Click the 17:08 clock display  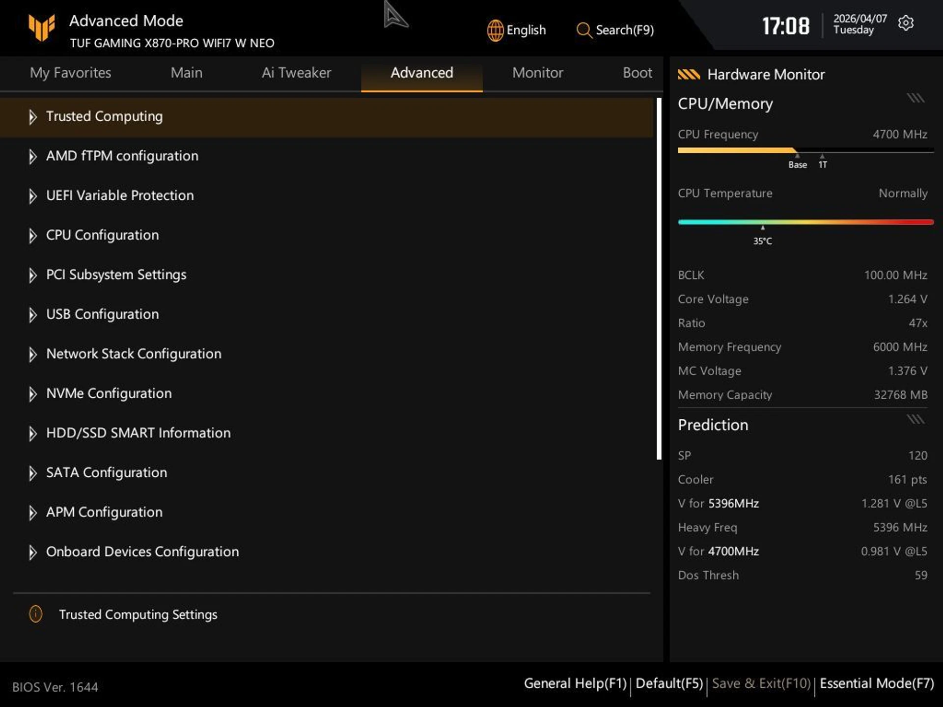[x=785, y=26]
